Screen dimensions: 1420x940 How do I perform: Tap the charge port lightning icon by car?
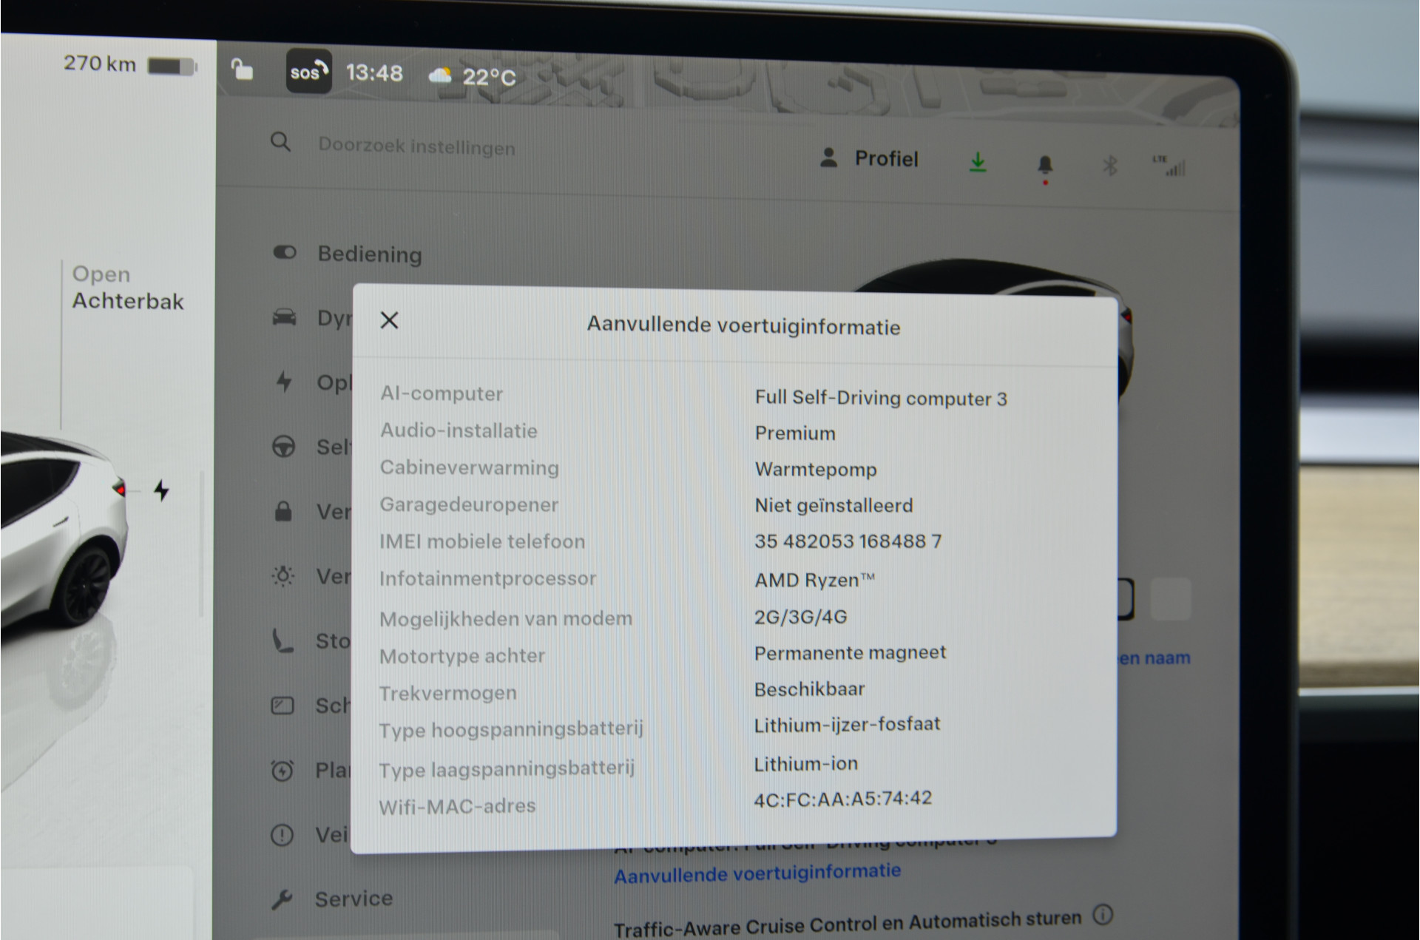[x=161, y=490]
